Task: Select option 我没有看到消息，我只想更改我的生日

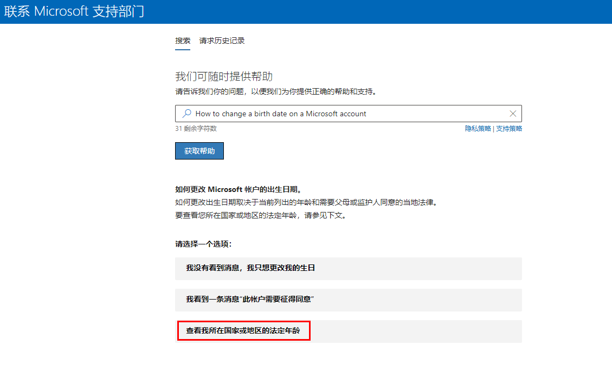Action: pos(348,268)
